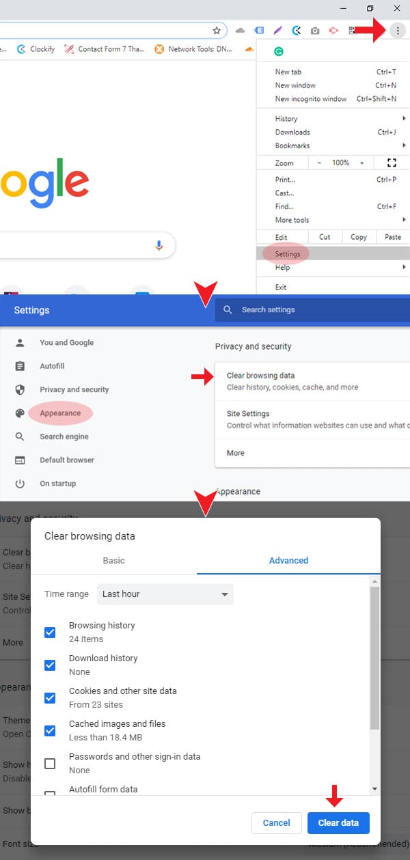Open the Clockify bookmark
Image resolution: width=410 pixels, height=860 pixels.
pos(36,49)
